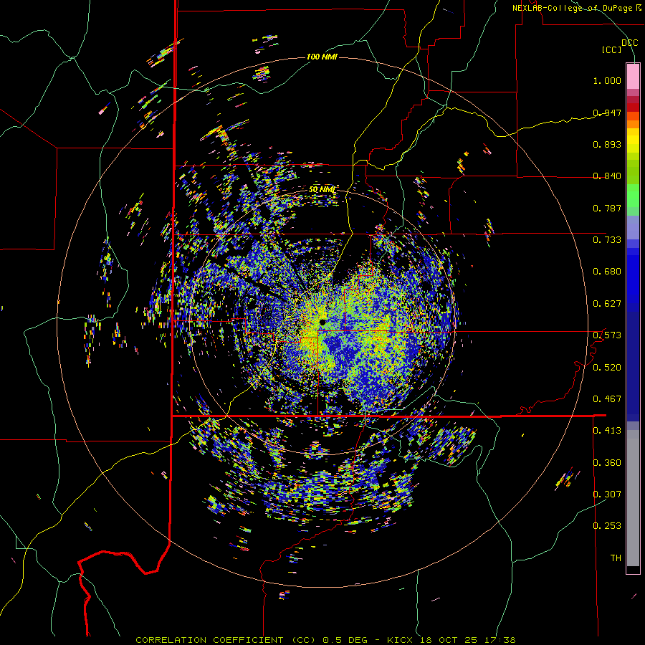Click the 0.413 legend value
Image resolution: width=645 pixels, height=645 pixels.
[607, 431]
